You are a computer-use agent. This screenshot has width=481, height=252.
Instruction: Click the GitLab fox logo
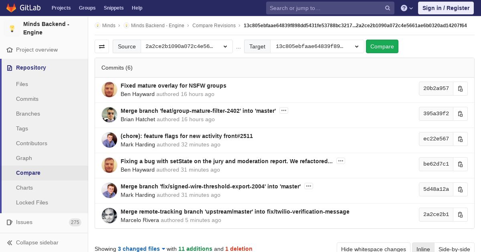[11, 8]
